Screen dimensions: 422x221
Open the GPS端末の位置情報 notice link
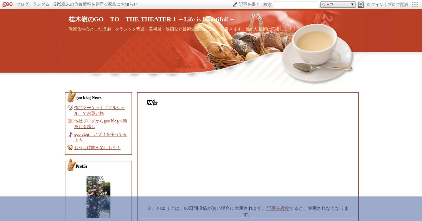coord(95,5)
